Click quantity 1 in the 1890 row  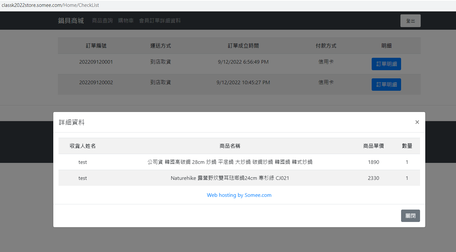pyautogui.click(x=407, y=162)
